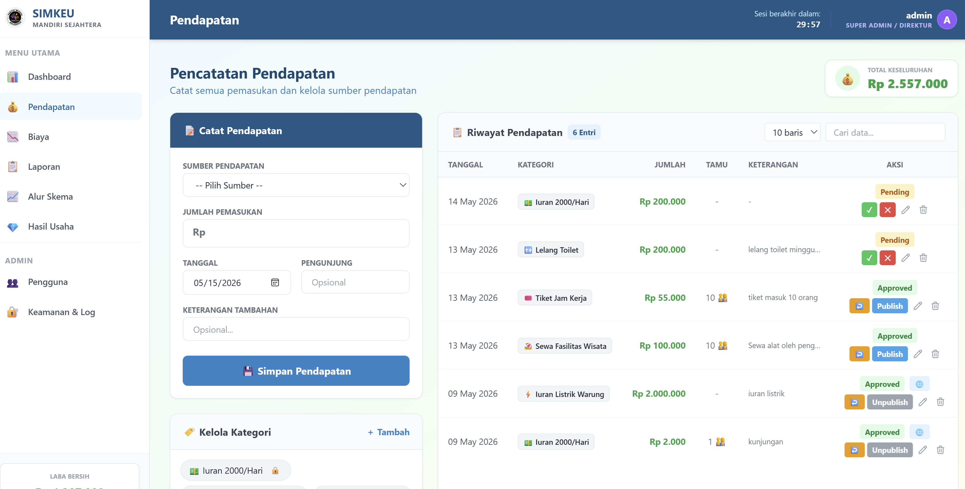Focus the Jumlah Pemasukan Rp field
This screenshot has height=489, width=965.
pos(296,233)
